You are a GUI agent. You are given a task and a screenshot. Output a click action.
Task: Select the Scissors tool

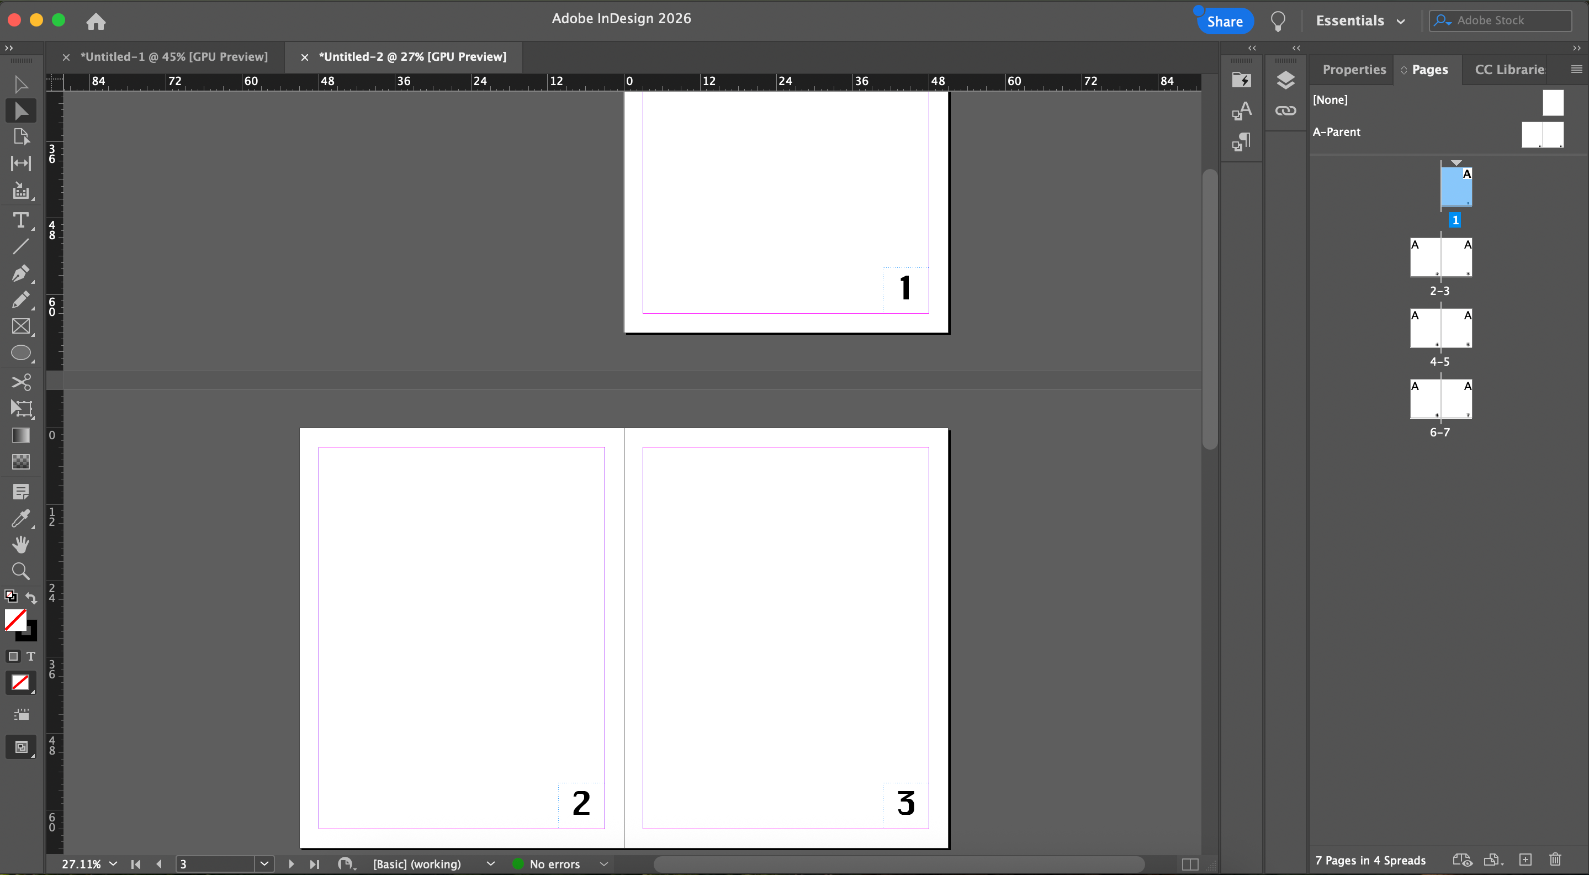pos(20,382)
